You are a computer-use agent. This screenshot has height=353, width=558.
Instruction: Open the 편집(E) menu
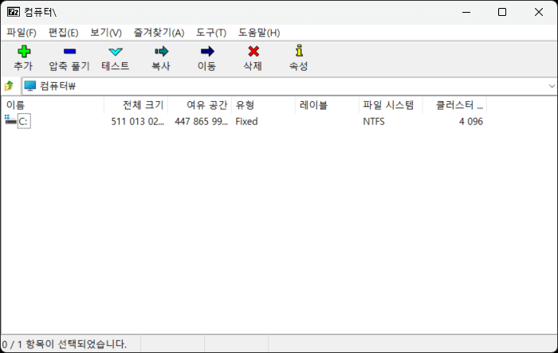click(63, 33)
